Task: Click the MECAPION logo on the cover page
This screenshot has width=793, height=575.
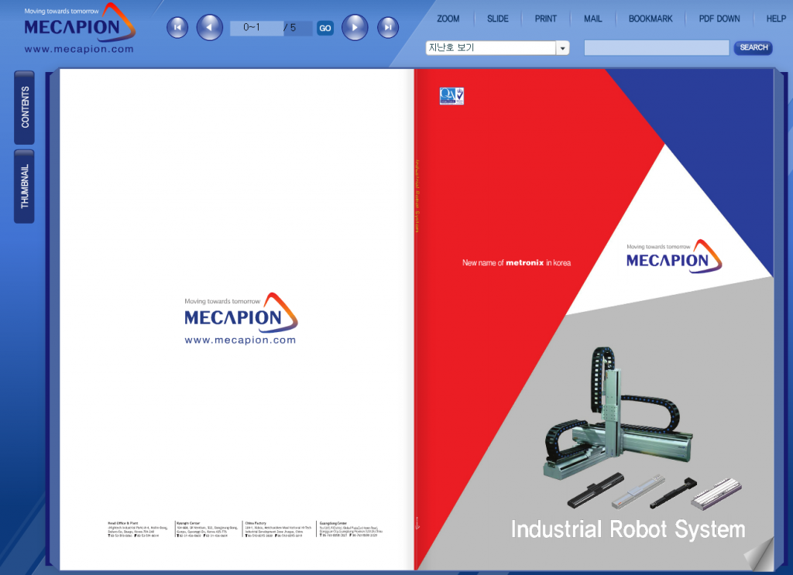Action: tap(675, 257)
